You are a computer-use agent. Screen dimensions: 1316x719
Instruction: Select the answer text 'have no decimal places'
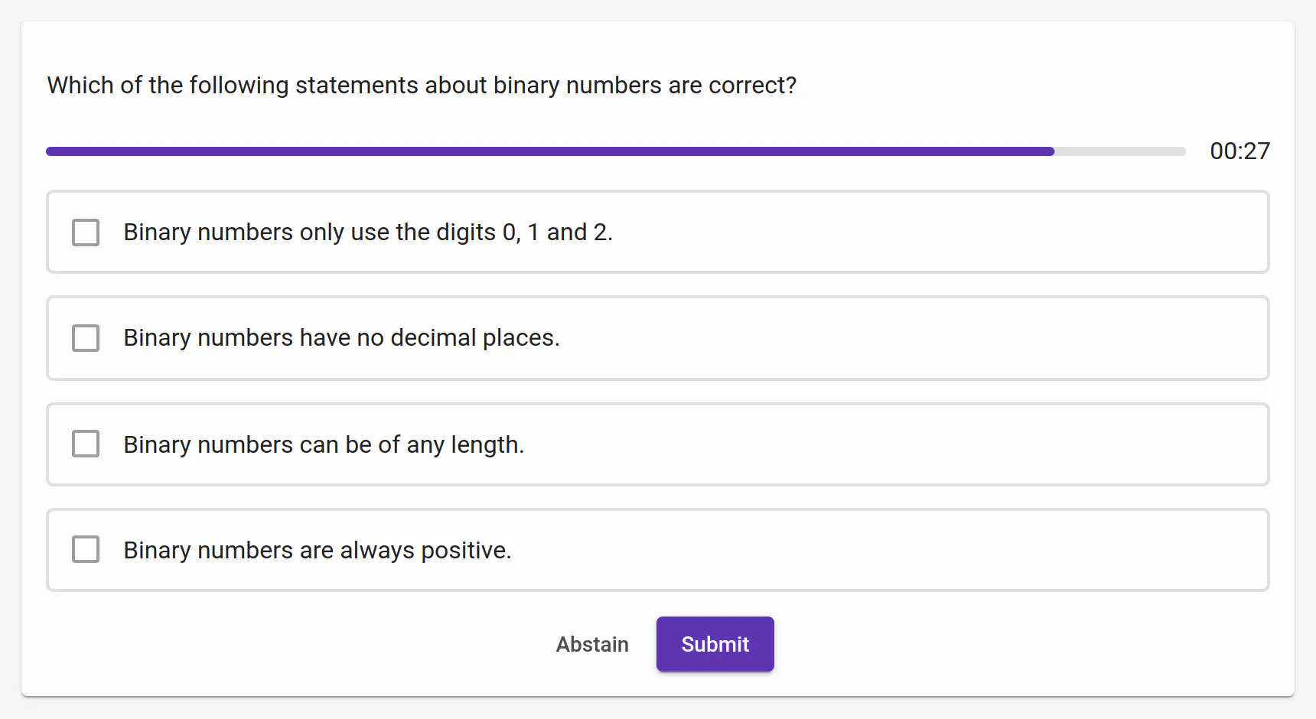(341, 338)
